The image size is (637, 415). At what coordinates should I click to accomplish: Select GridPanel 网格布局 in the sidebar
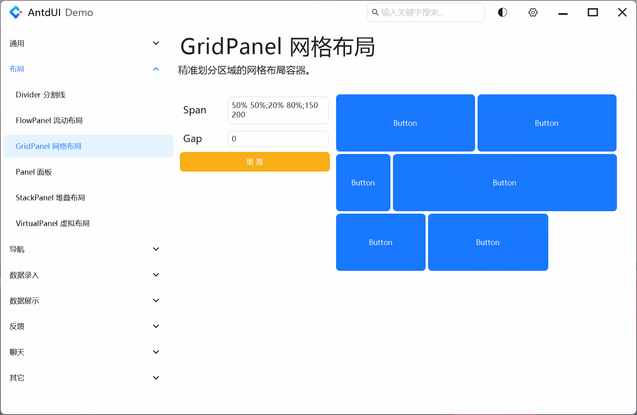click(48, 146)
